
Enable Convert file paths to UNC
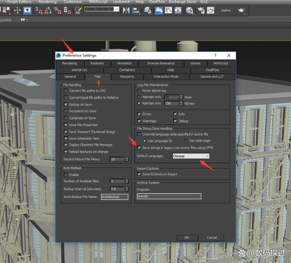point(66,90)
